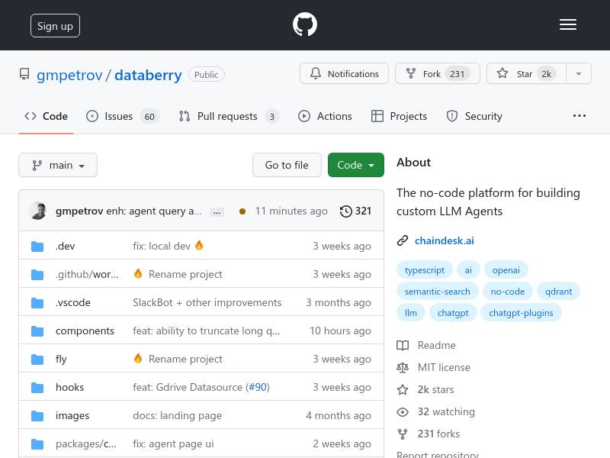
Task: Select the openai topic tag
Action: [506, 270]
